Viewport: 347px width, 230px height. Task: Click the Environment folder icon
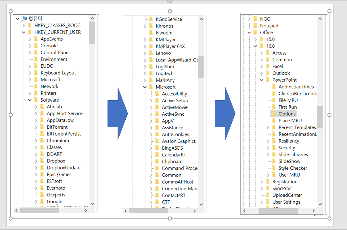coord(36,59)
